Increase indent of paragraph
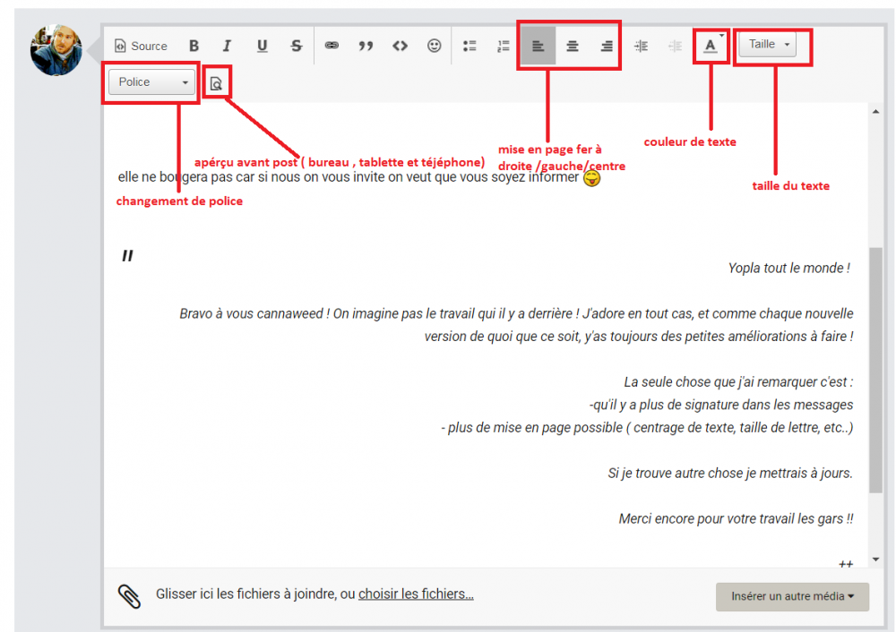 (x=642, y=46)
